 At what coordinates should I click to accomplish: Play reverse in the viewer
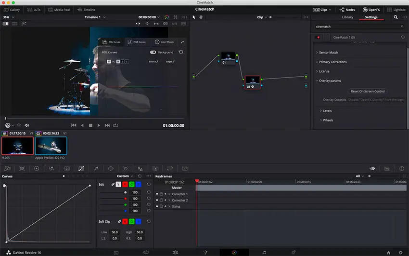82,125
